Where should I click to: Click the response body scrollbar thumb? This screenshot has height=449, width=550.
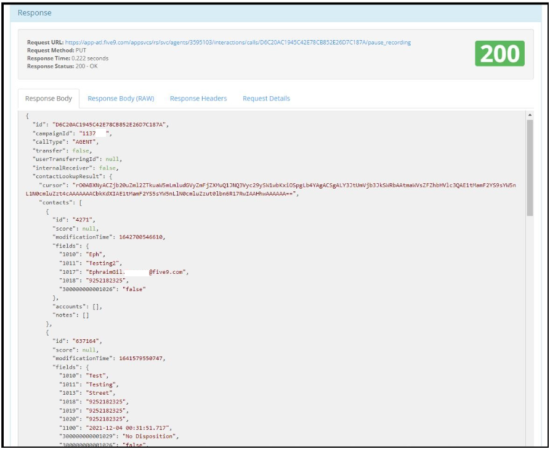coord(530,168)
